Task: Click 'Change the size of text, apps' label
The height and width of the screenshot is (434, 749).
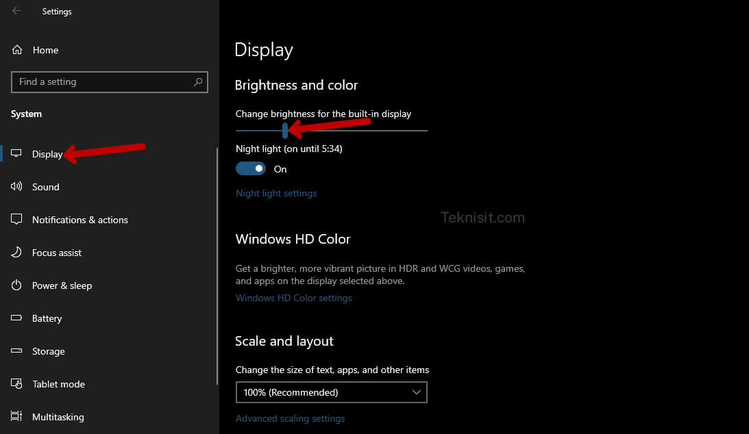Action: pyautogui.click(x=332, y=370)
